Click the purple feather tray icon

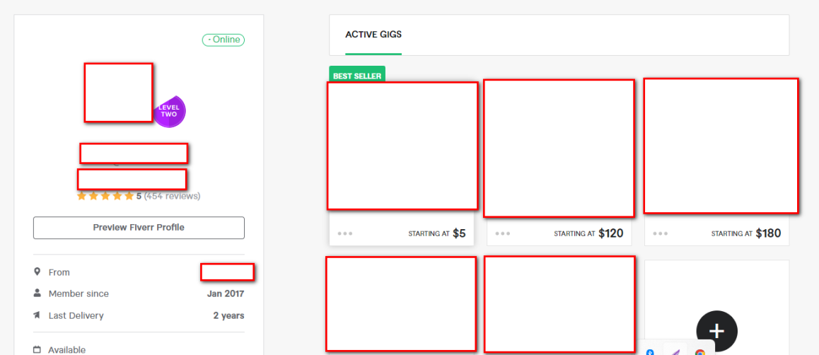click(x=675, y=352)
